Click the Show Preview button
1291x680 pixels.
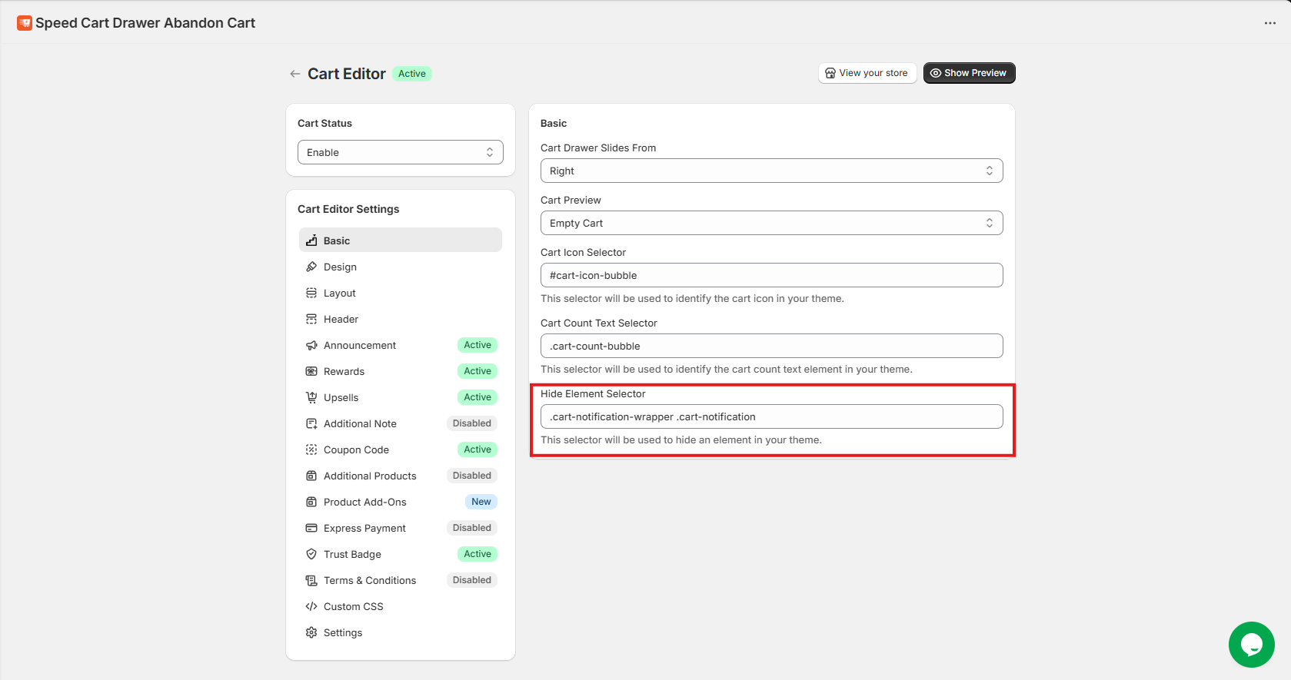click(969, 73)
